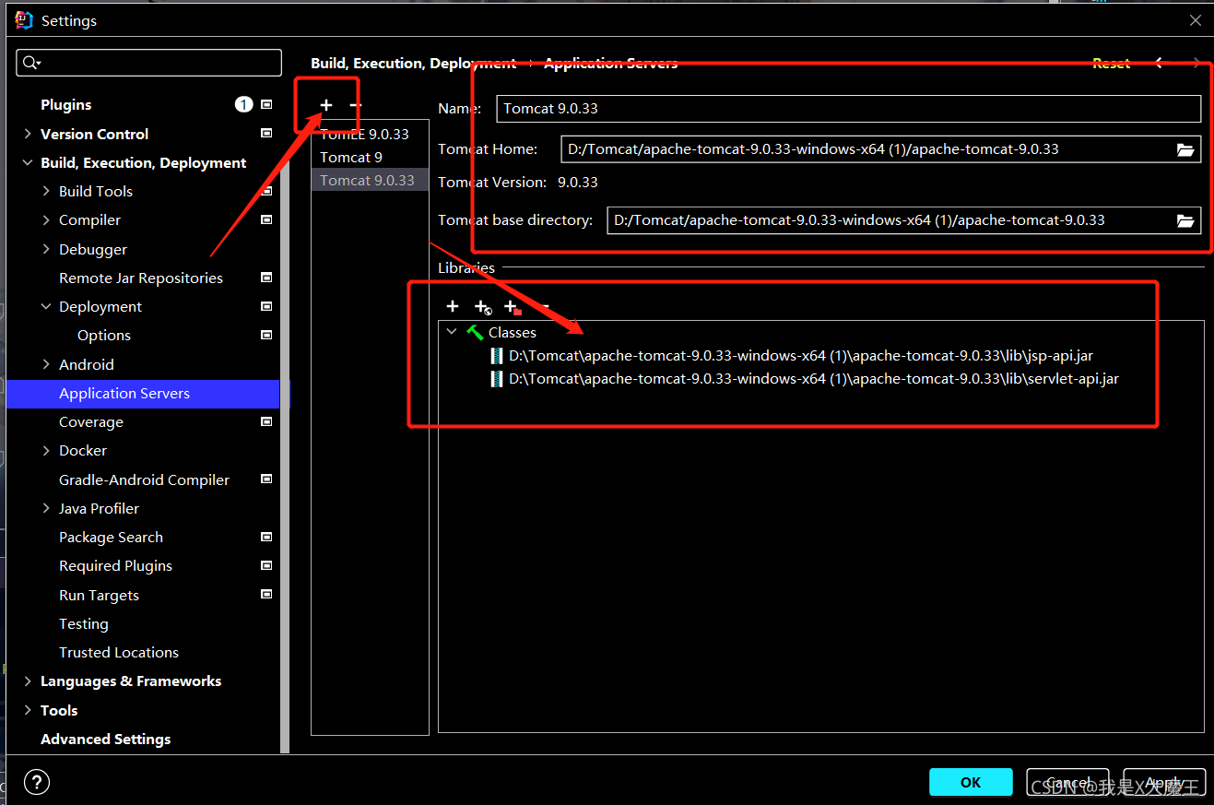Click the project-level icon beside Deployment
The image size is (1214, 805).
(x=266, y=306)
